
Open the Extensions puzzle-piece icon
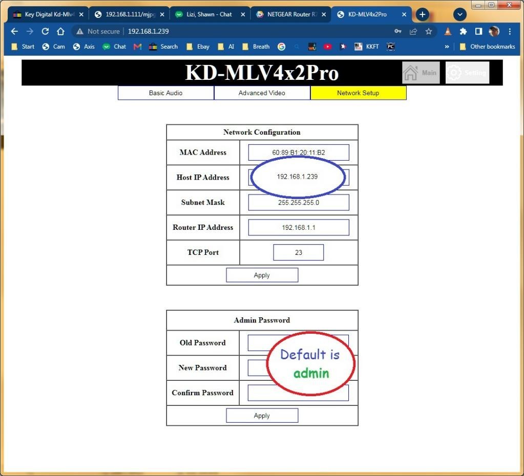(x=463, y=31)
